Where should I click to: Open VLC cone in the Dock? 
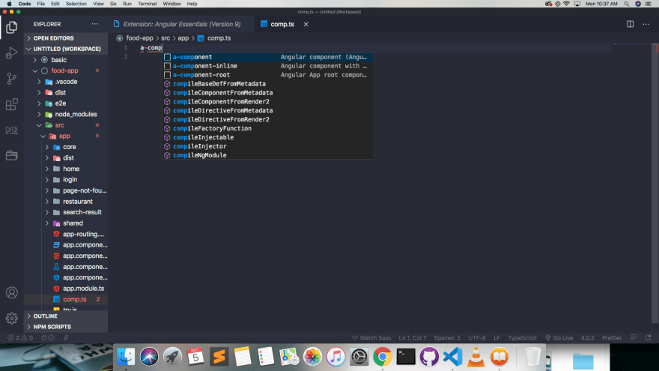tap(476, 357)
